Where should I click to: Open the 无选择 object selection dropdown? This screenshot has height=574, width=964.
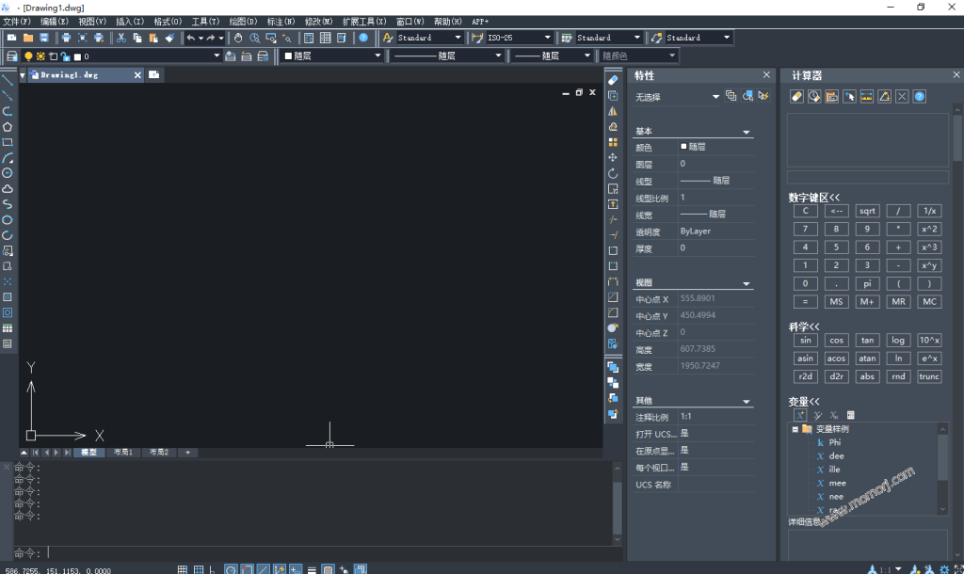click(715, 96)
